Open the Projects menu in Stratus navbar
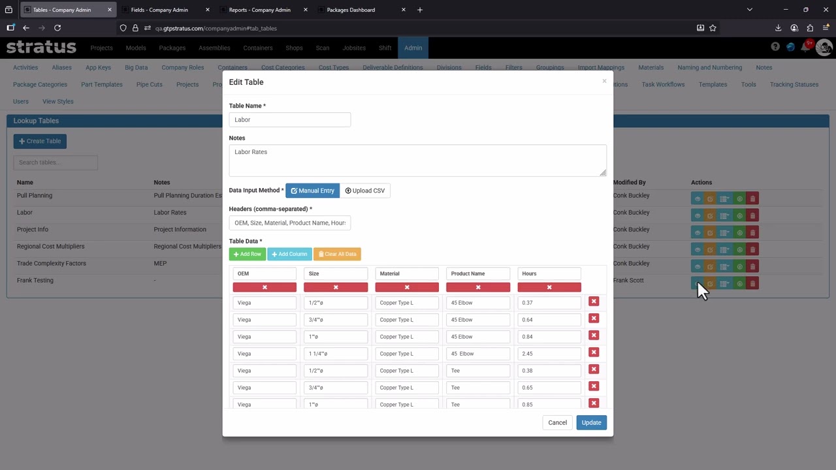The width and height of the screenshot is (836, 470). (x=101, y=48)
